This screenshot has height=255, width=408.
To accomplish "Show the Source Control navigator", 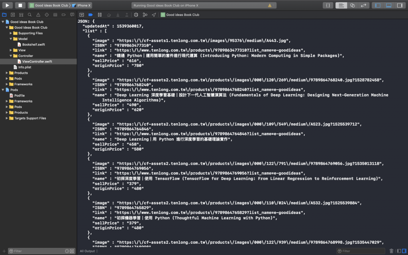I will 13,15.
